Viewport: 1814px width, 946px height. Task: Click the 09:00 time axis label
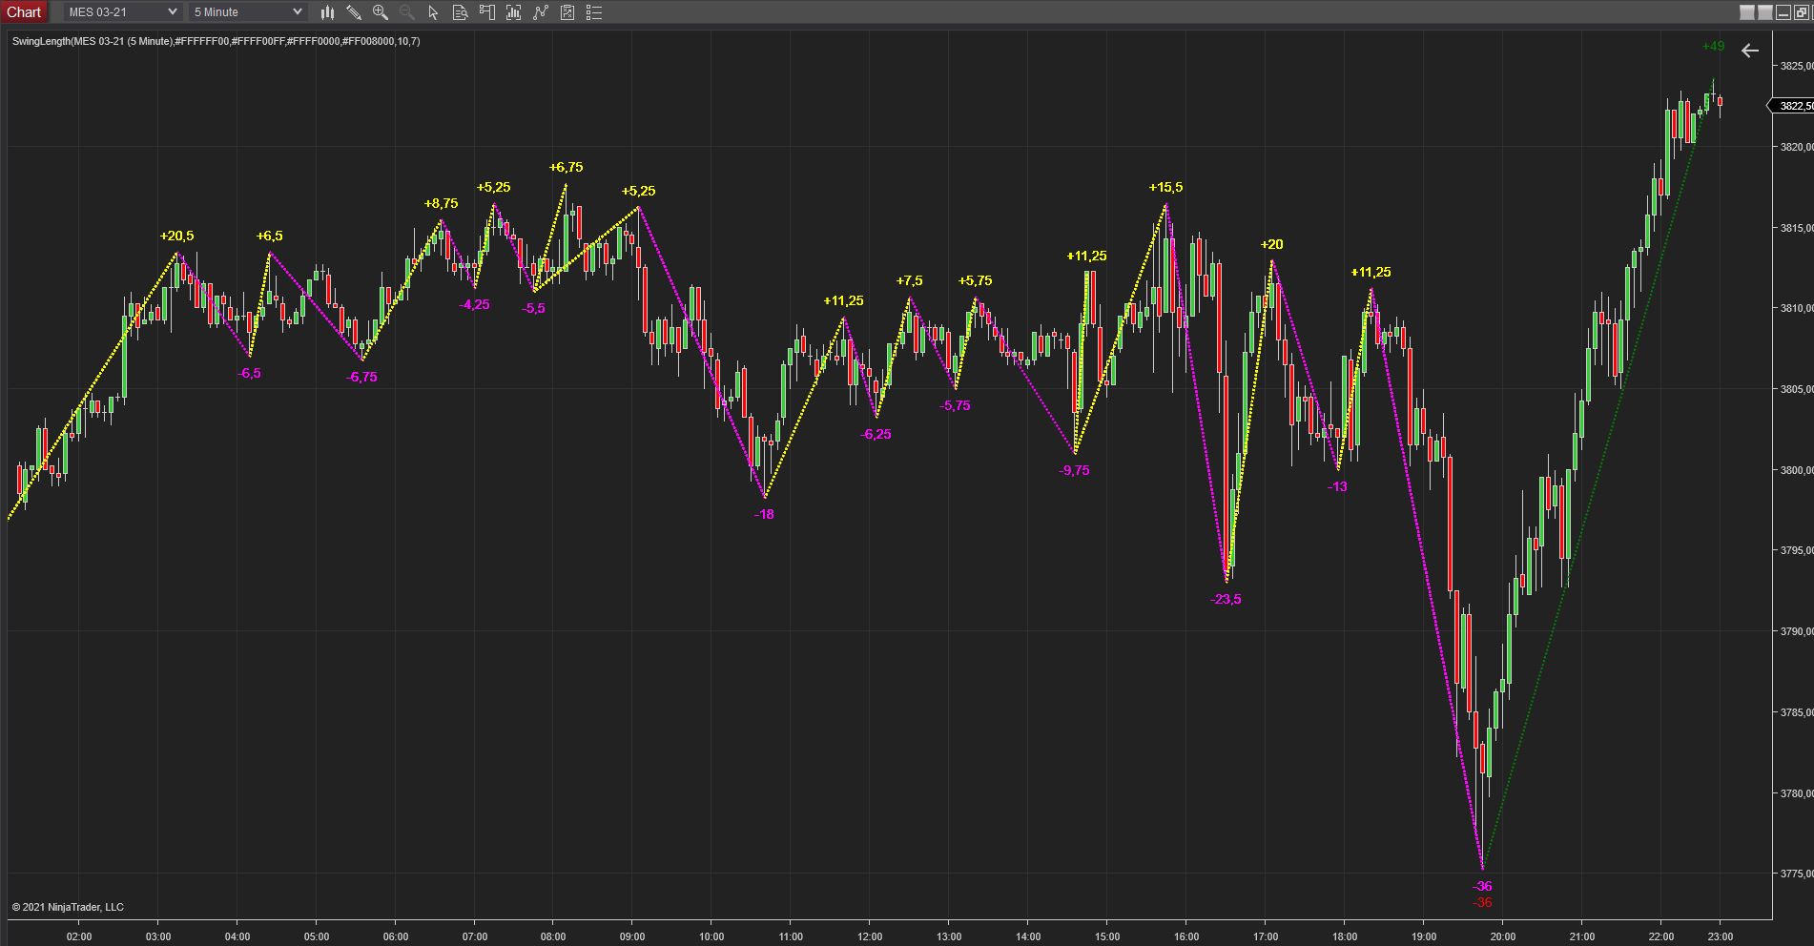(632, 936)
